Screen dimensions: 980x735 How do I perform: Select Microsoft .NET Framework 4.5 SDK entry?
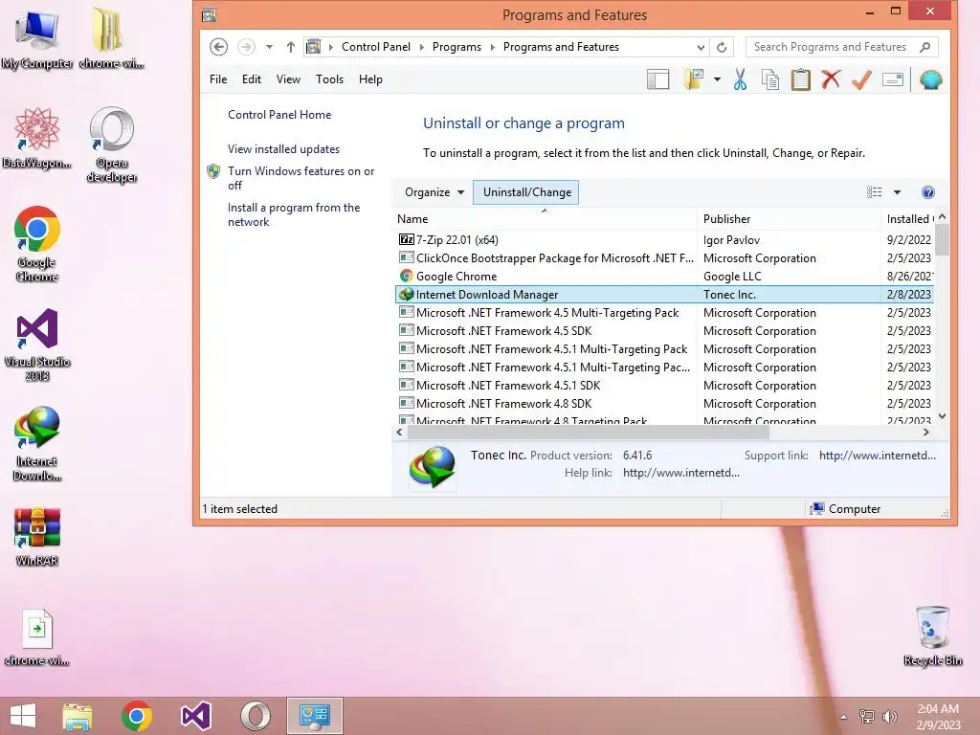tap(664, 330)
